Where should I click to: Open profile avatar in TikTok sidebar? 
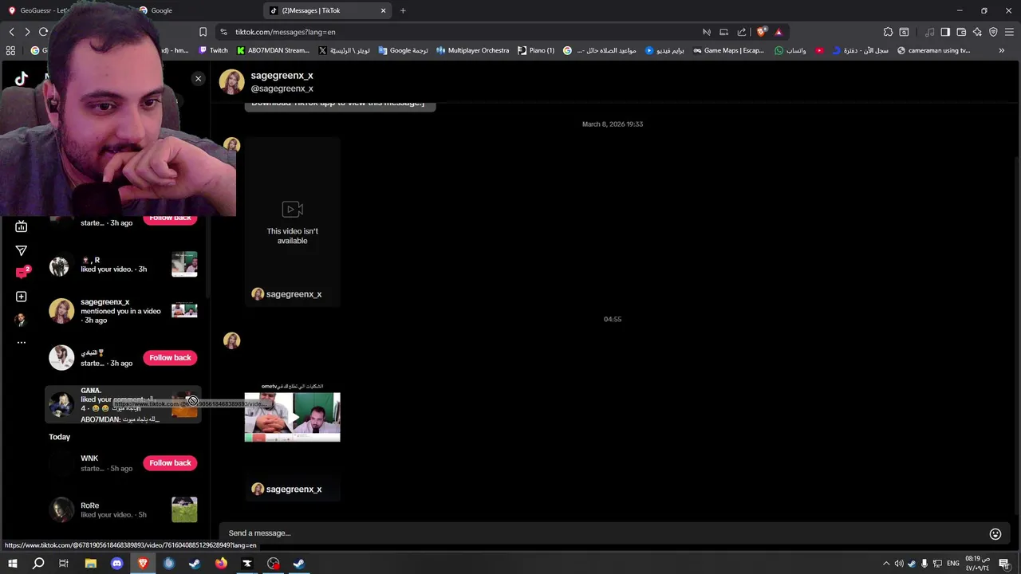(21, 320)
